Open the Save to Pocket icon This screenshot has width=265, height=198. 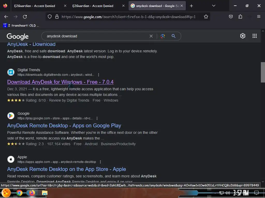click(231, 16)
